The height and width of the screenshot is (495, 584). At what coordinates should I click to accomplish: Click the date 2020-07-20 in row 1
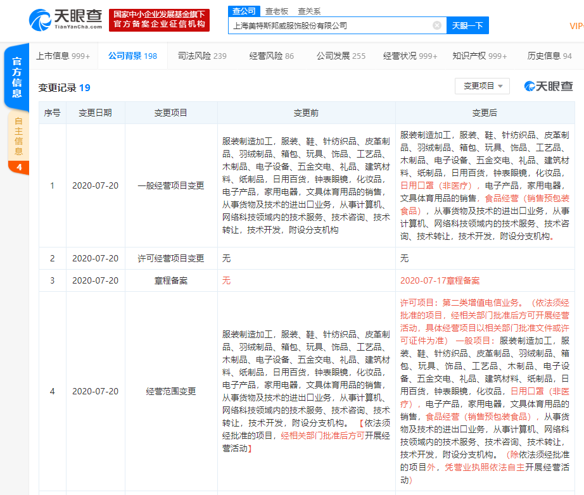click(x=96, y=185)
